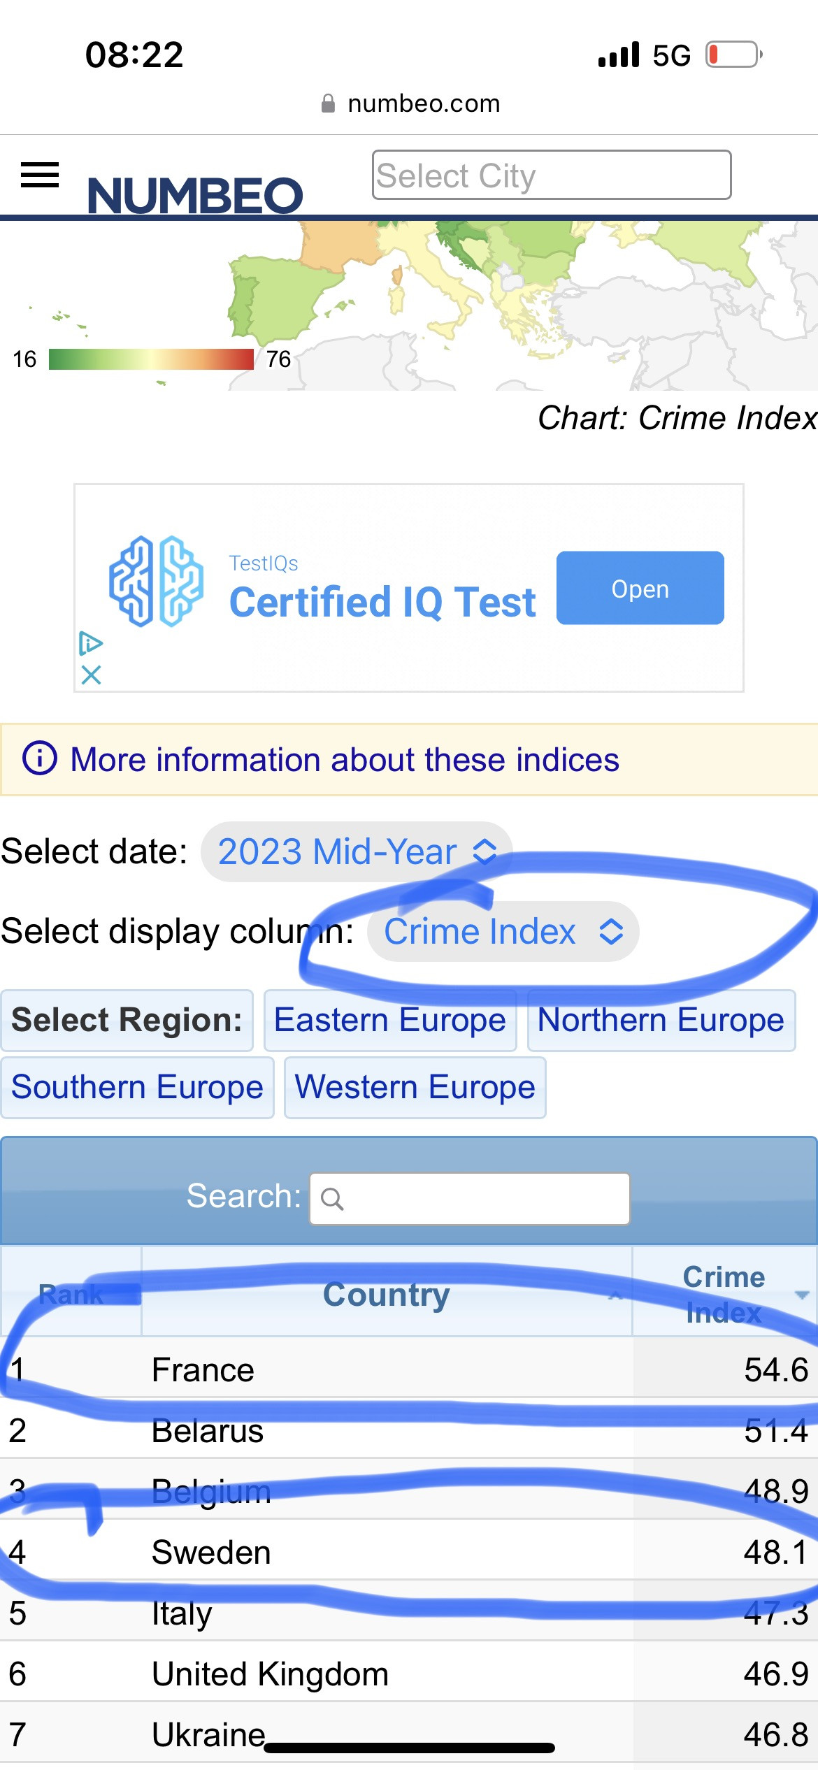Select the Western Europe region
This screenshot has height=1770, width=818.
tap(415, 1087)
